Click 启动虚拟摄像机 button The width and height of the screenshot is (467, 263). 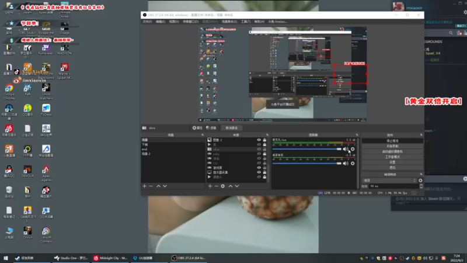(392, 151)
